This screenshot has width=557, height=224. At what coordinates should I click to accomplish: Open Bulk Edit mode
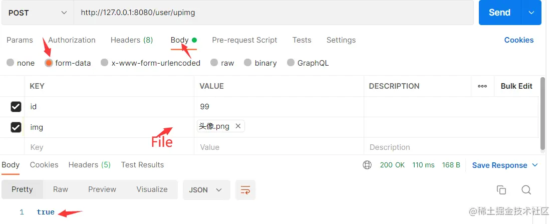click(516, 86)
